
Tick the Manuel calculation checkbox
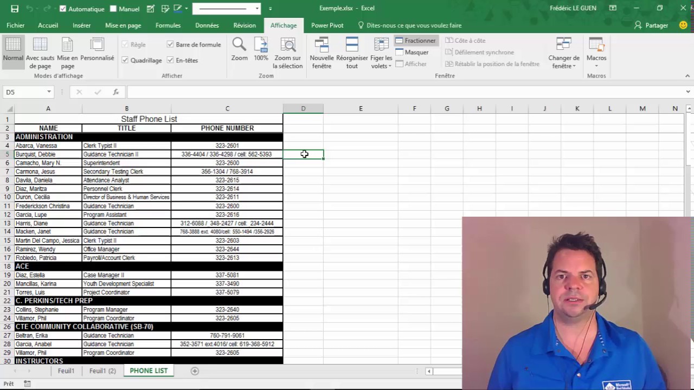coord(113,9)
